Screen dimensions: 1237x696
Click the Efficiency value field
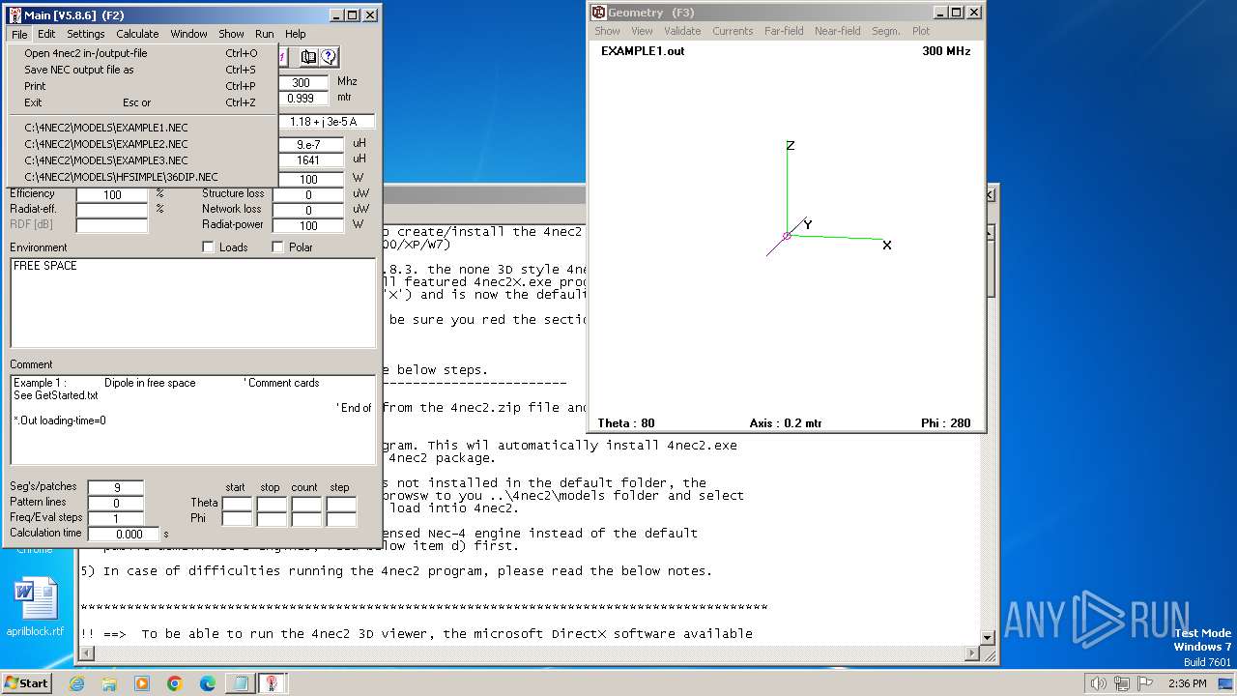tap(112, 194)
